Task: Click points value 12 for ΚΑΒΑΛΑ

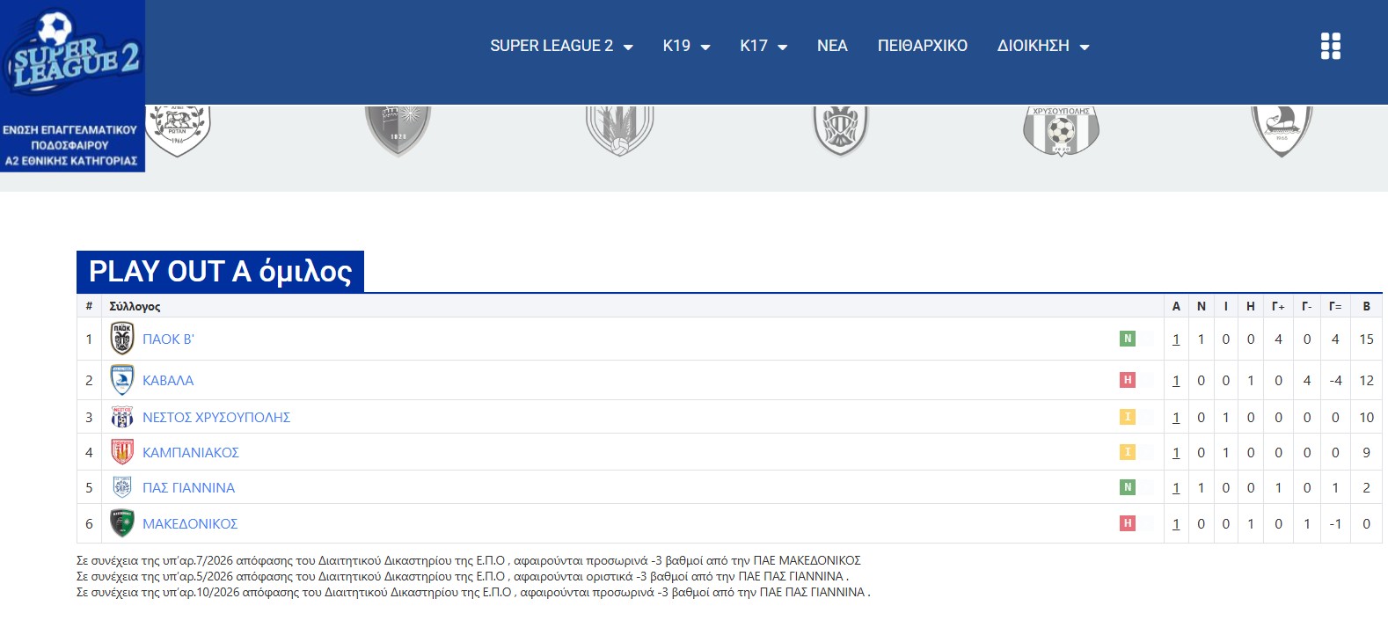Action: tap(1366, 381)
